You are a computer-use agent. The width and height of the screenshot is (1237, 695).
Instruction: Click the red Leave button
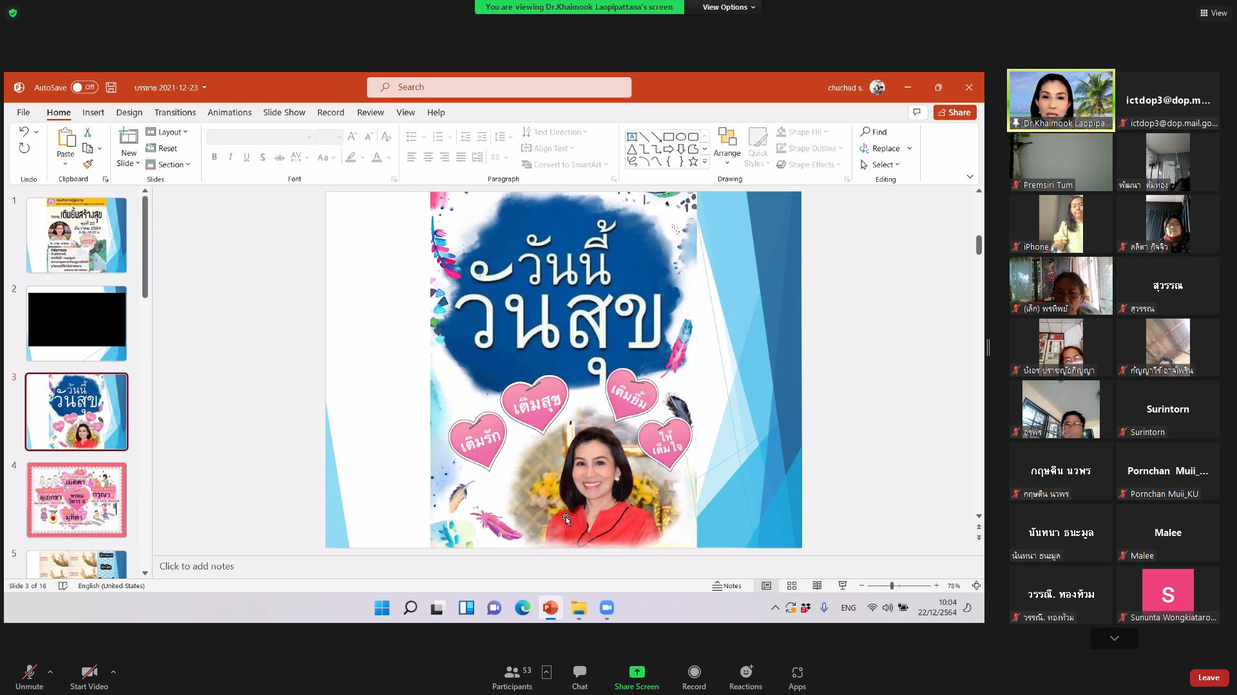pyautogui.click(x=1208, y=678)
